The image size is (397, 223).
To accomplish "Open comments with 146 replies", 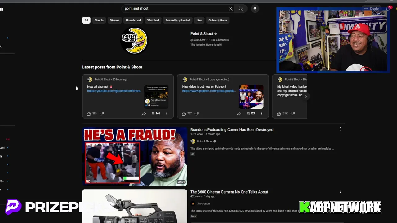I will [156, 114].
